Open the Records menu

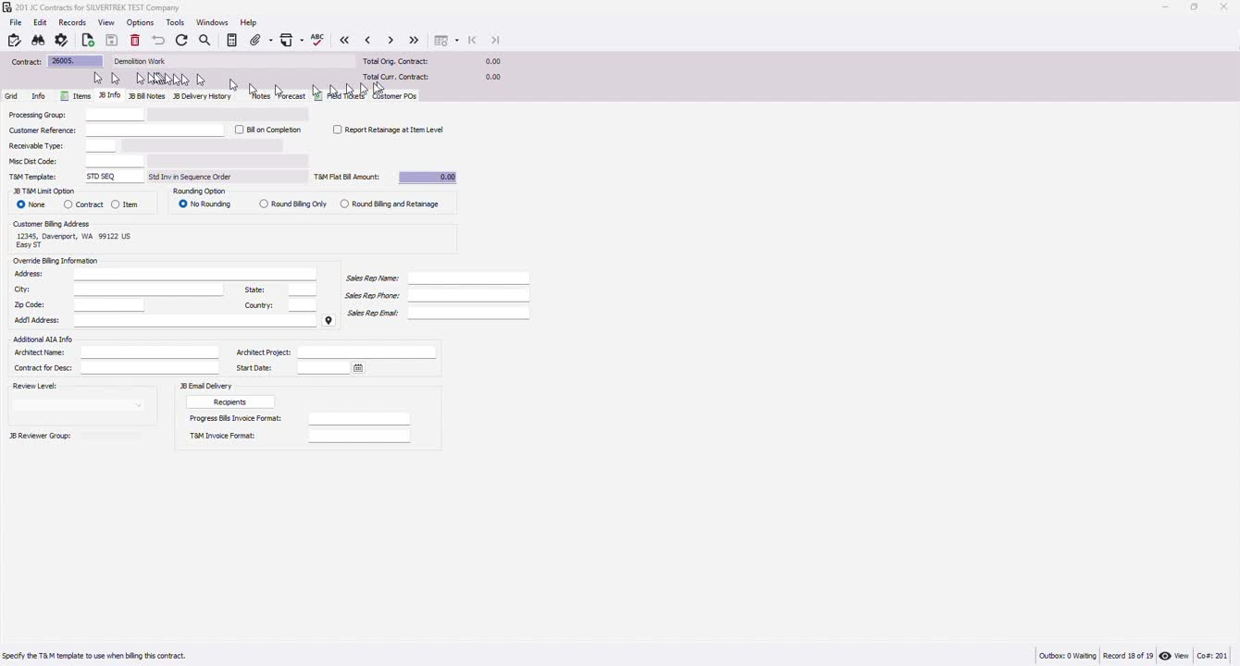point(72,22)
